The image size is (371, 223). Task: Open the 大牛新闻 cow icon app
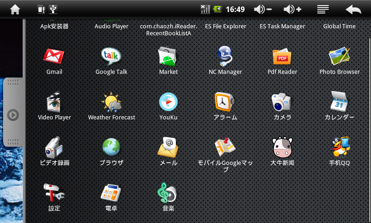(282, 147)
